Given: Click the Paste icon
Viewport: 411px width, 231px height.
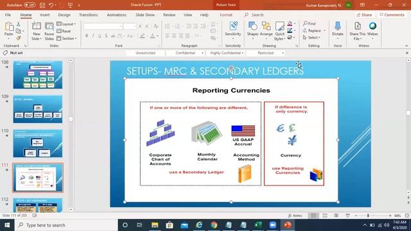Looking at the screenshot, I should click(8, 27).
